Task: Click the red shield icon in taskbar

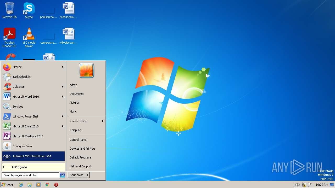Action: (x=56, y=185)
